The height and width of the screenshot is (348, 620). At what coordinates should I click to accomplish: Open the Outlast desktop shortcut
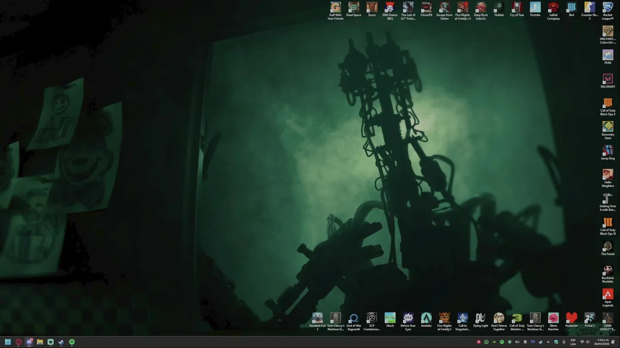click(x=499, y=9)
